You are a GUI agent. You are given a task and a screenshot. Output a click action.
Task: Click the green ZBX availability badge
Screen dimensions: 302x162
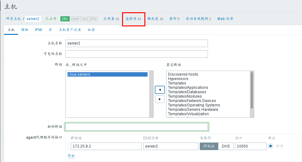pos(65,19)
